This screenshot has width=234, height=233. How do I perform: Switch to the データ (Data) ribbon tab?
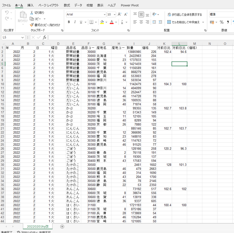(x=78, y=5)
